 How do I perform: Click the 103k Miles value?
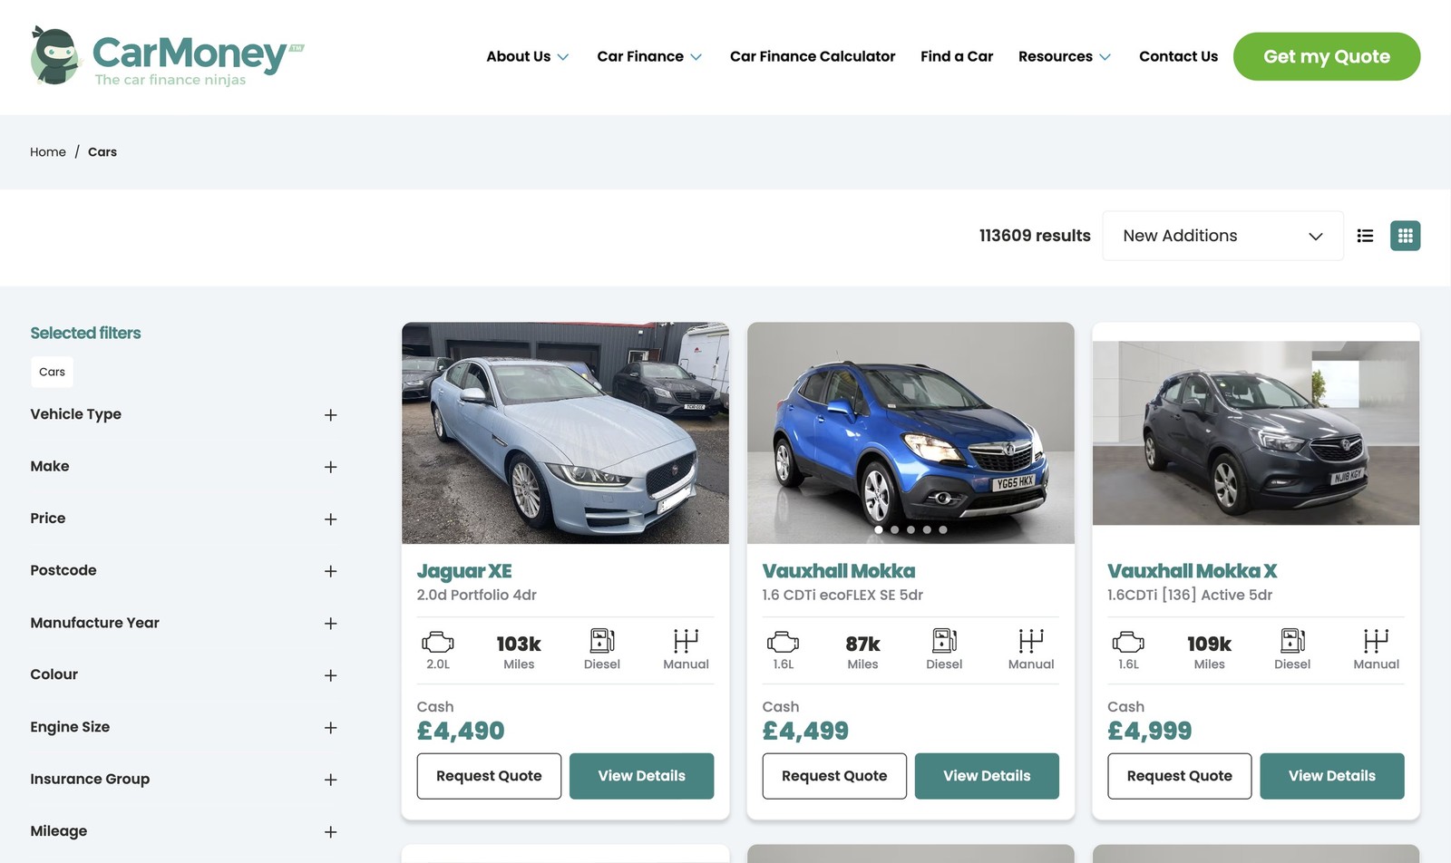coord(519,644)
